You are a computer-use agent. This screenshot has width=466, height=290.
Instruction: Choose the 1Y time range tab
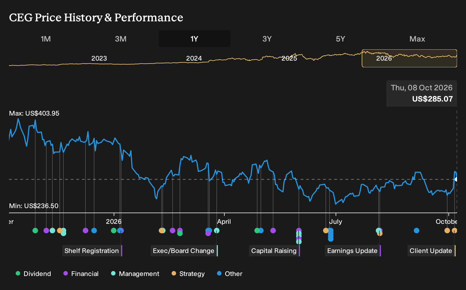click(194, 39)
